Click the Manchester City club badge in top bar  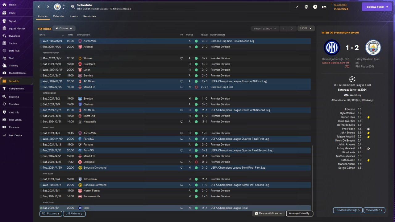[57, 7]
